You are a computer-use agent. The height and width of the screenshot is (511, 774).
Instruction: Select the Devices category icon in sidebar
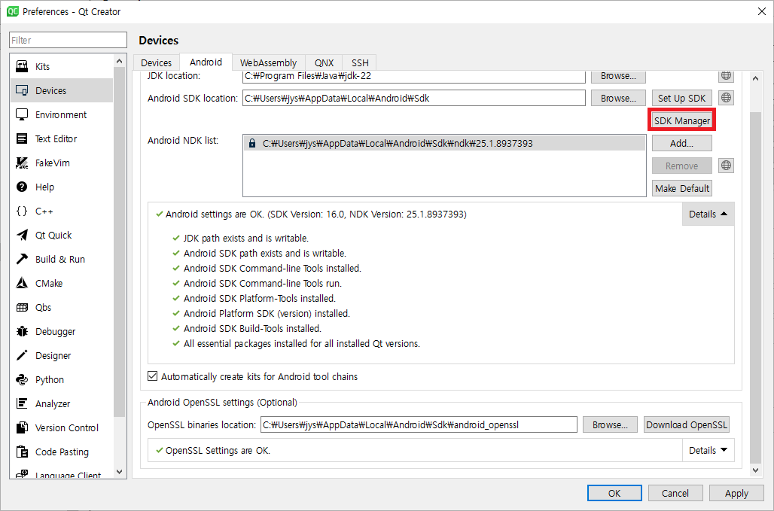[x=22, y=90]
